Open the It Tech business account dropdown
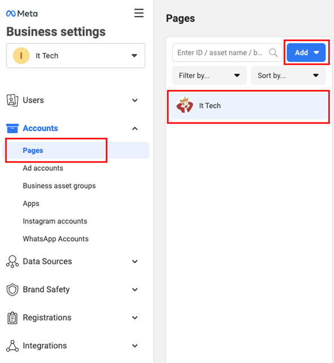The image size is (334, 363). pos(75,56)
